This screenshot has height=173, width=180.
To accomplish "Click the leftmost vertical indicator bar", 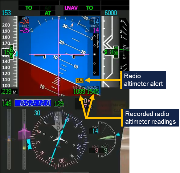I will click(x=9, y=139).
